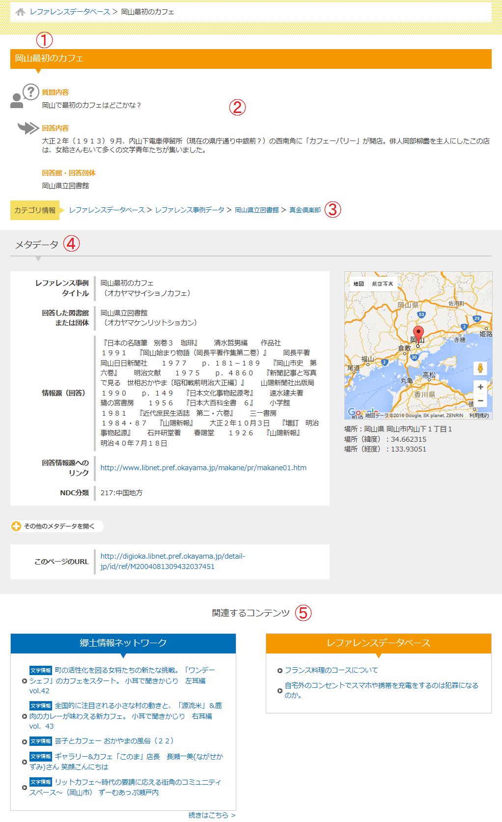
Task: Click the red map marker pin
Action: pyautogui.click(x=418, y=334)
